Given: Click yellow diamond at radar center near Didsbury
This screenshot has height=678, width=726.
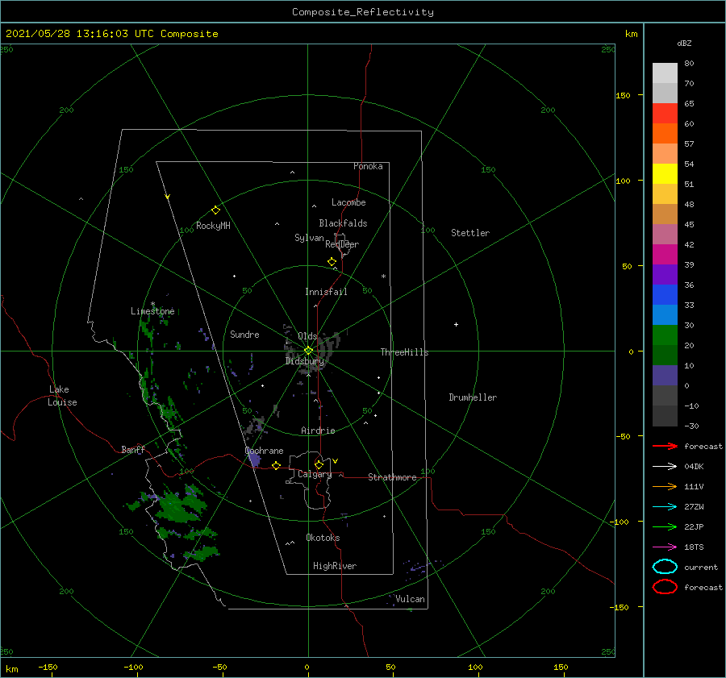Looking at the screenshot, I should tap(308, 351).
